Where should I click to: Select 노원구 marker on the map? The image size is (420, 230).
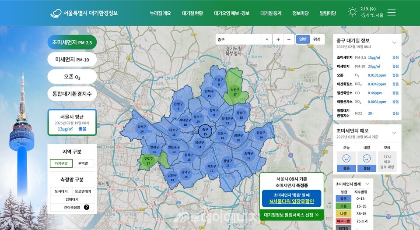[235, 92]
